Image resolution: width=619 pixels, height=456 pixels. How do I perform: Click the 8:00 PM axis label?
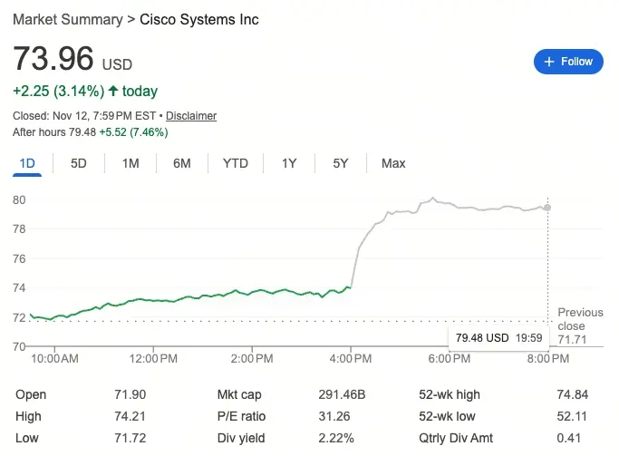point(548,358)
